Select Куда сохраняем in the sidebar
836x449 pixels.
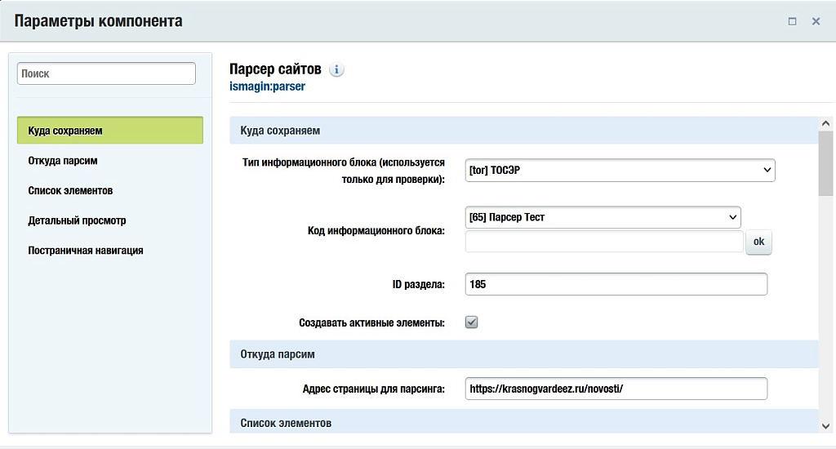pos(109,131)
